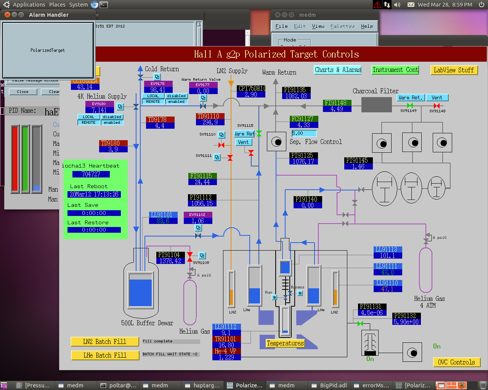The height and width of the screenshot is (390, 488).
Task: Open the mail indicator in top panel
Action: coord(411,5)
